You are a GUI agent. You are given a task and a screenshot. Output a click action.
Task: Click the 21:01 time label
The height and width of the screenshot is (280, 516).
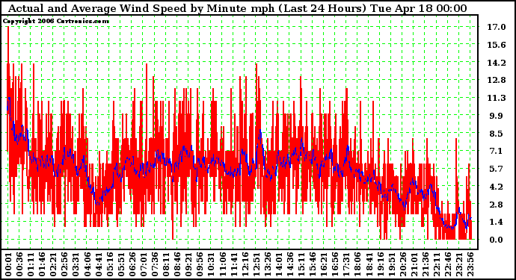tap(414, 264)
